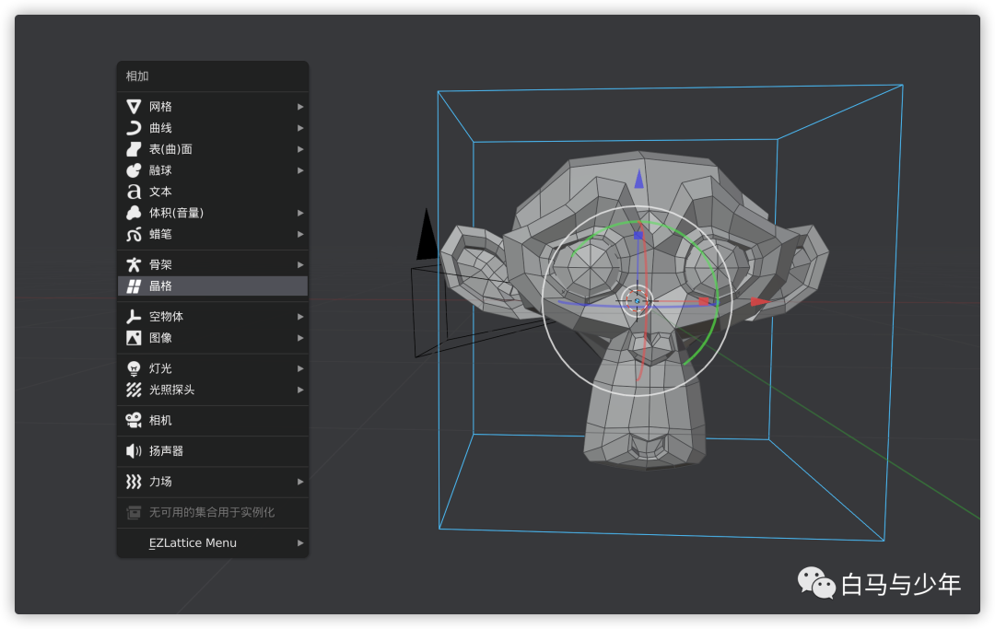The height and width of the screenshot is (629, 995).
Task: Expand the 空物体 submenu arrow
Action: coord(300,317)
